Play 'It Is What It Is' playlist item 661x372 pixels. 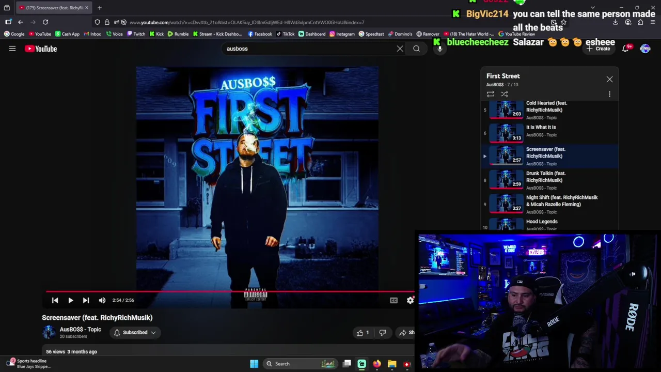(549, 132)
